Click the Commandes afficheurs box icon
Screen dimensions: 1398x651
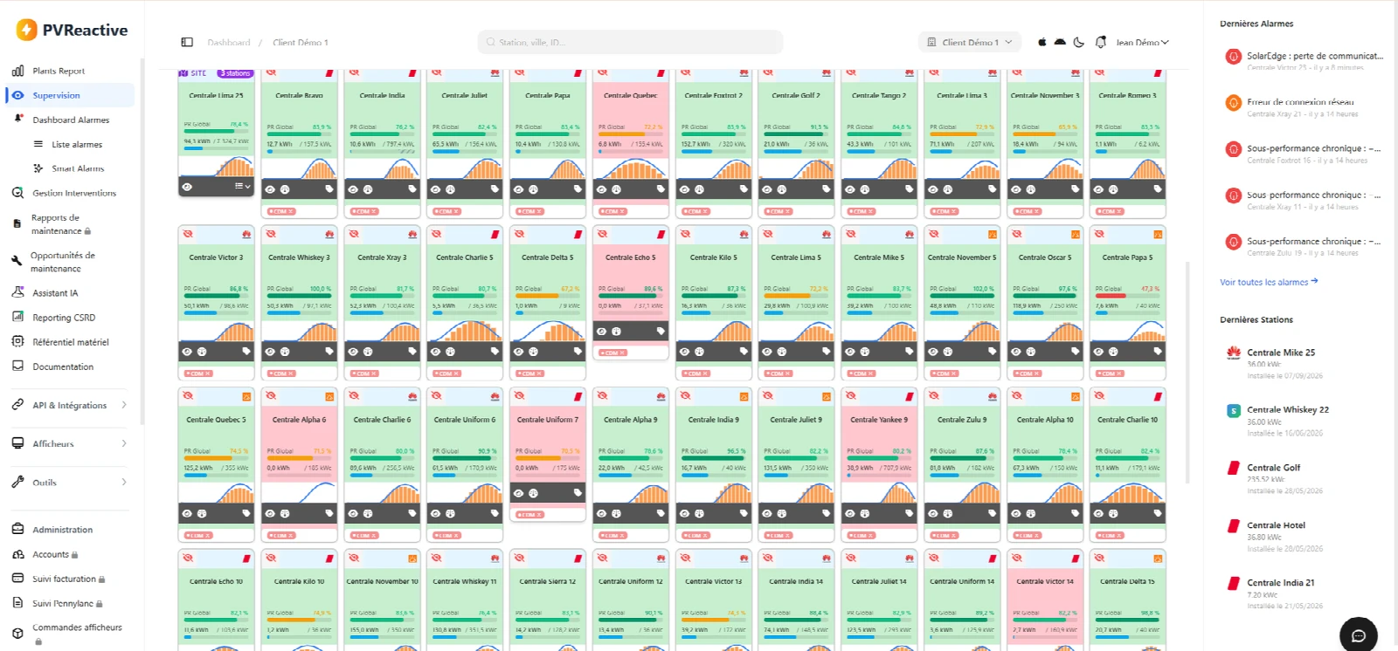pos(17,634)
